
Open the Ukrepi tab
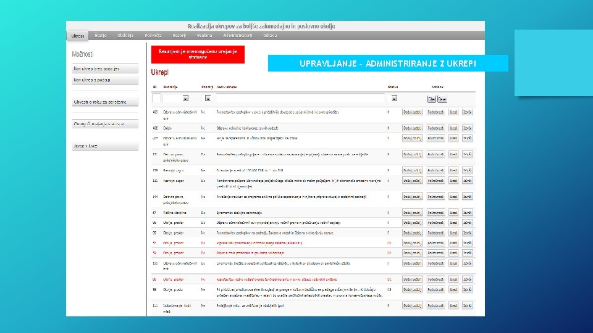[78, 36]
